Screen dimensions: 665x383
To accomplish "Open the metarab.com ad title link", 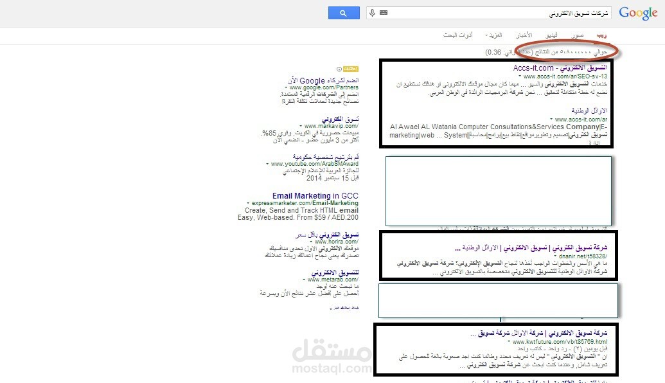I will point(335,272).
